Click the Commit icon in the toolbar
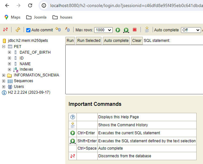Viewport: 203px width, 164px height. (67, 30)
